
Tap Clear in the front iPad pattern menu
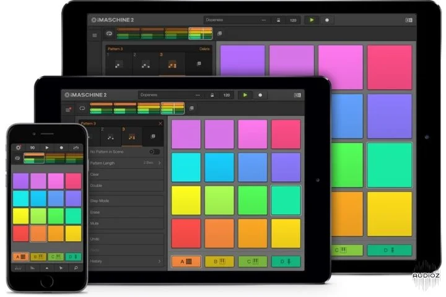click(126, 174)
